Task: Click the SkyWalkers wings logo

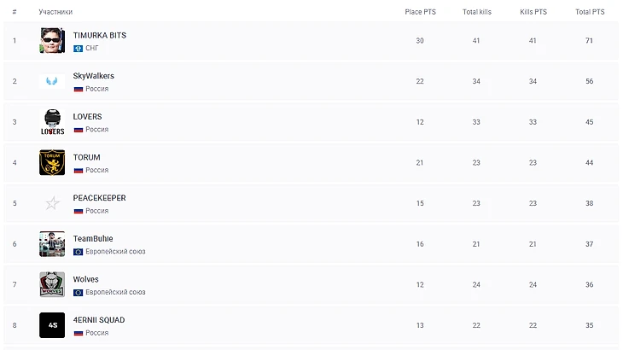Action: (x=52, y=81)
